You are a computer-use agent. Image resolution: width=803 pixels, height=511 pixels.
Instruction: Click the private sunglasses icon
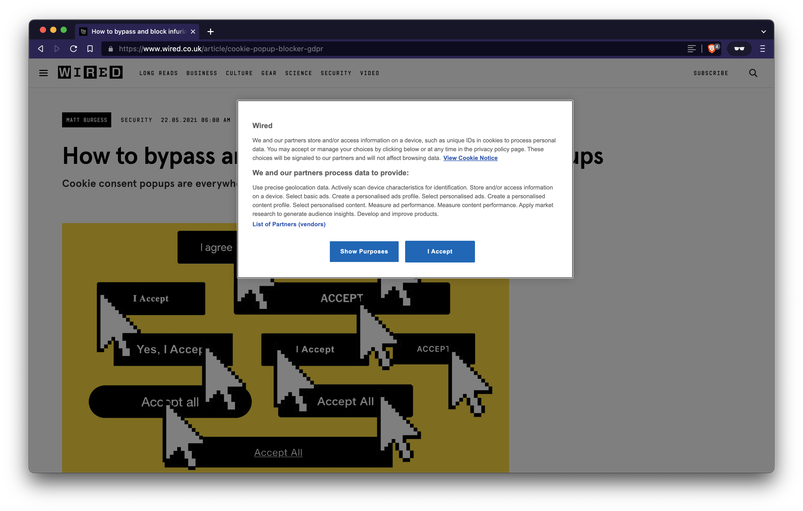[x=739, y=49]
